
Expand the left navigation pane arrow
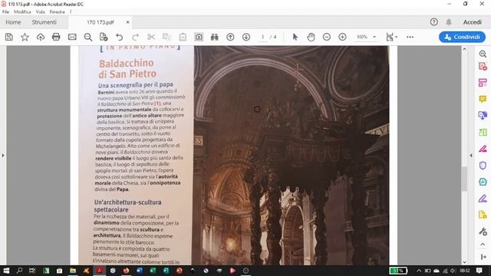(3, 155)
